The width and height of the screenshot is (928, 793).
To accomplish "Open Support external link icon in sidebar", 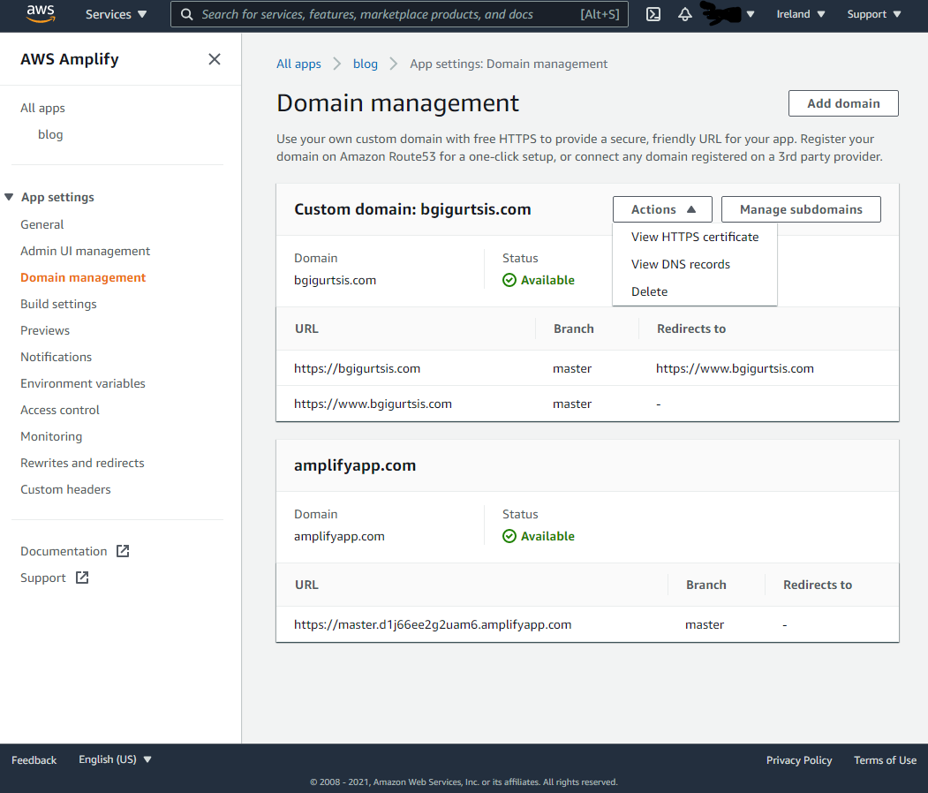I will pyautogui.click(x=81, y=578).
